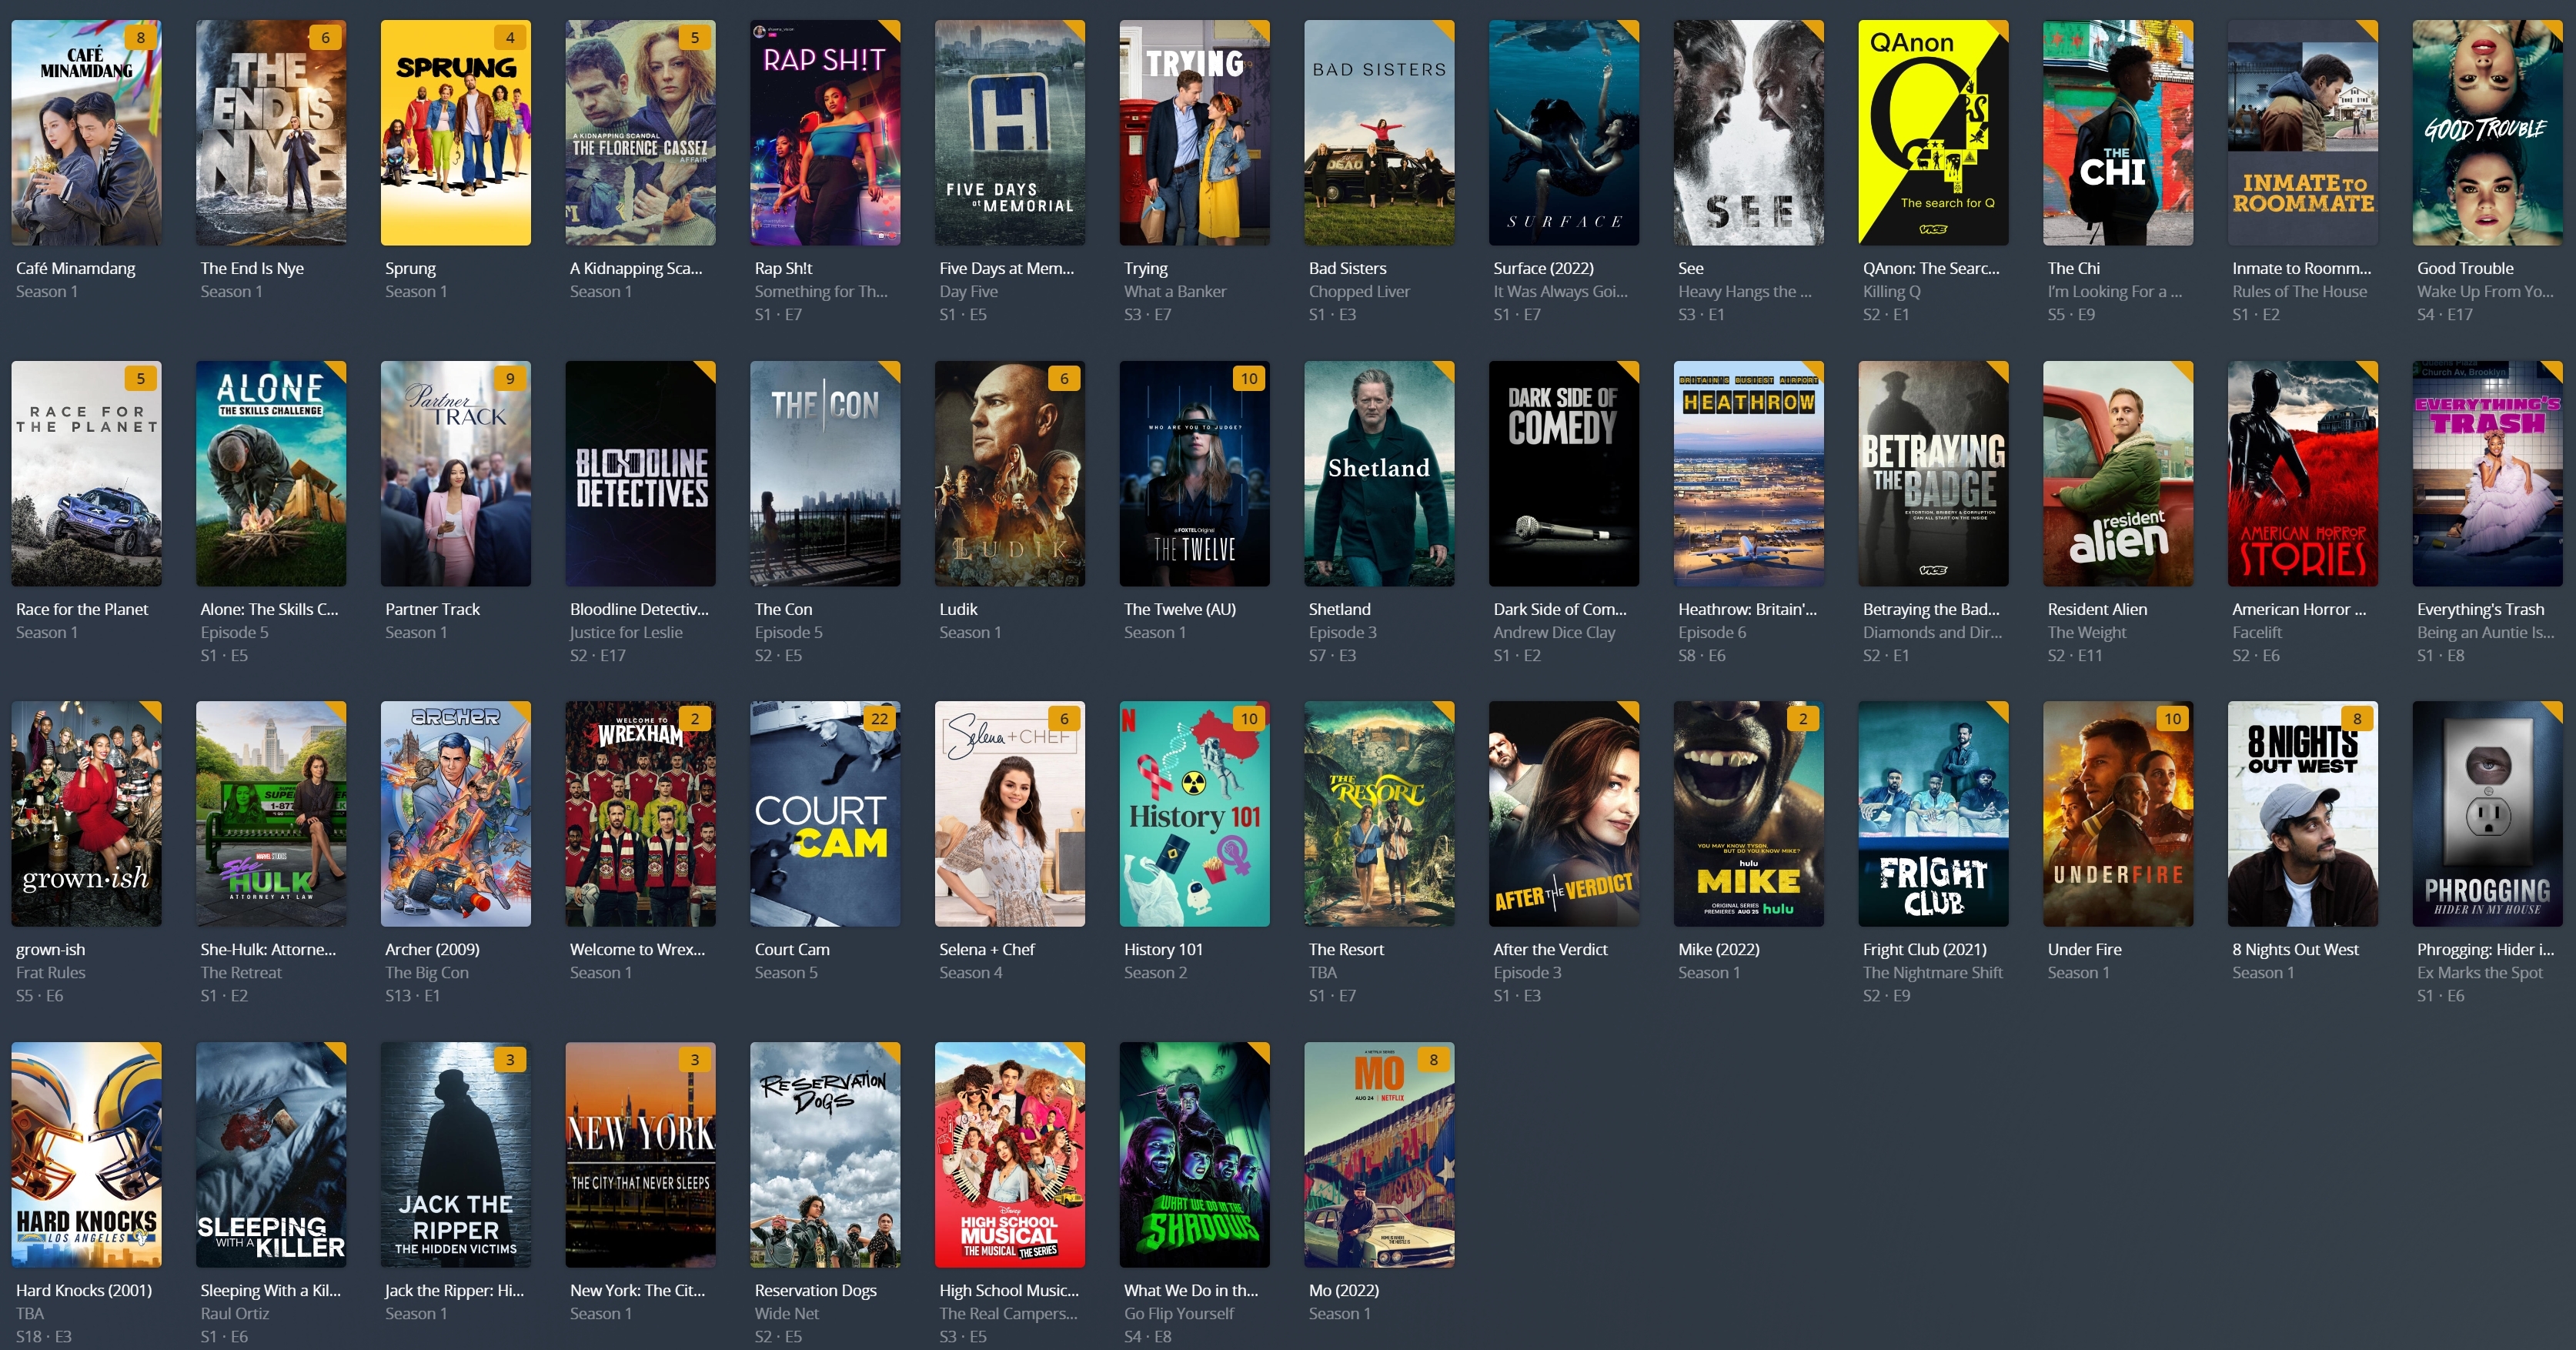Viewport: 2576px width, 1350px height.
Task: Select the Shetland poster
Action: click(1379, 473)
